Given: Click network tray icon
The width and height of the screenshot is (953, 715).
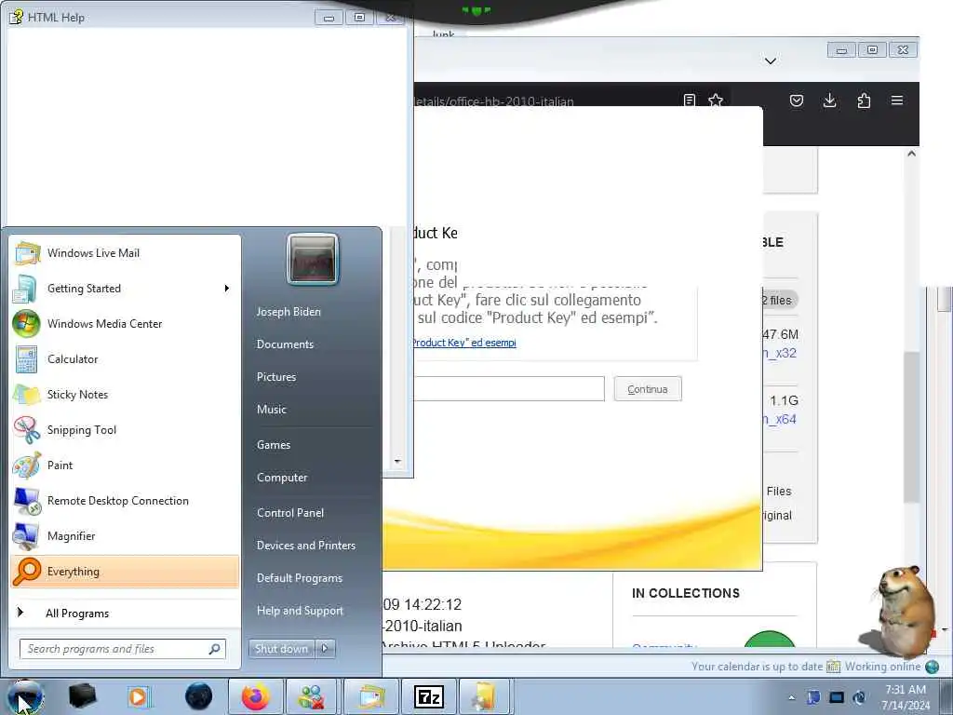Looking at the screenshot, I should pos(837,697).
